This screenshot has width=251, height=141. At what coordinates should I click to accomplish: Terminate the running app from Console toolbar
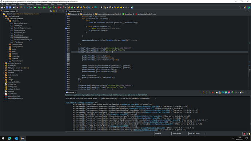tap(212, 92)
